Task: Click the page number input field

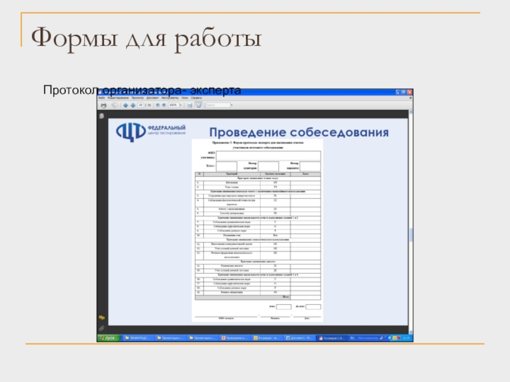Action: pos(140,105)
